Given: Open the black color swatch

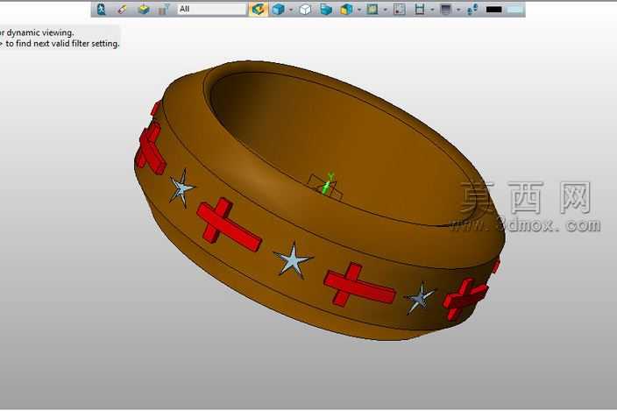Looking at the screenshot, I should click(493, 9).
